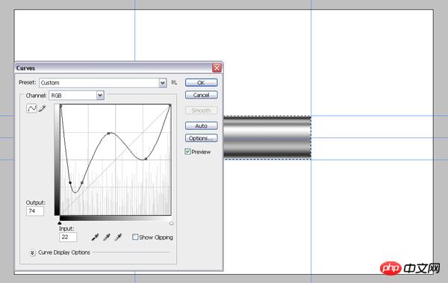Click the selected black curve point
Viewport: 448px width, 283px height.
click(70, 183)
